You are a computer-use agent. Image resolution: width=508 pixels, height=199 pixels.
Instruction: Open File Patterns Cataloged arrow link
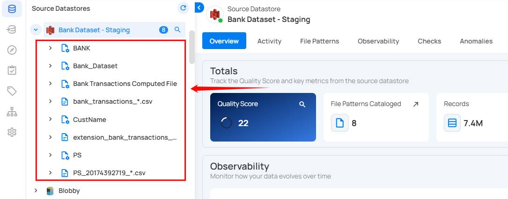[x=415, y=104]
